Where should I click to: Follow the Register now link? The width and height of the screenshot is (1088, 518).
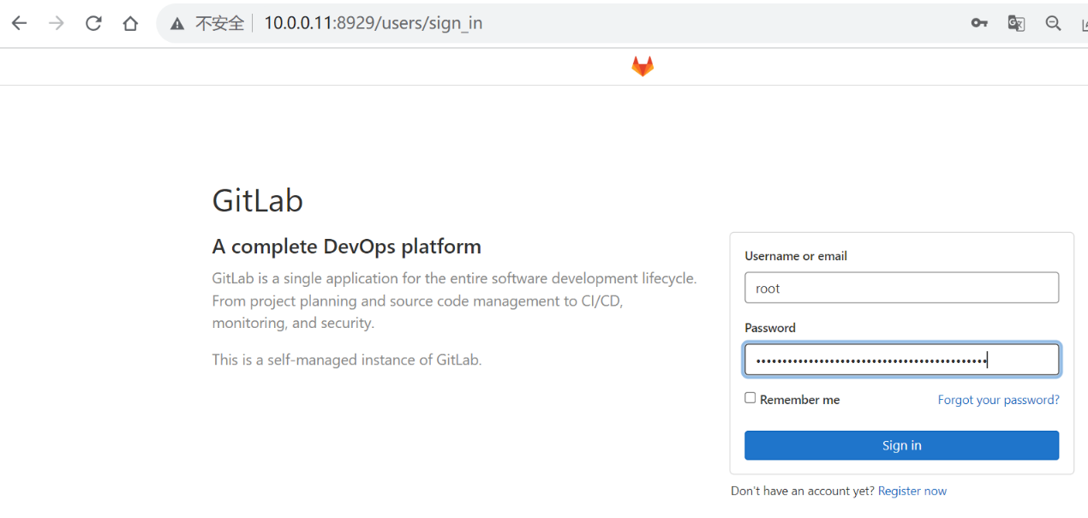click(912, 491)
